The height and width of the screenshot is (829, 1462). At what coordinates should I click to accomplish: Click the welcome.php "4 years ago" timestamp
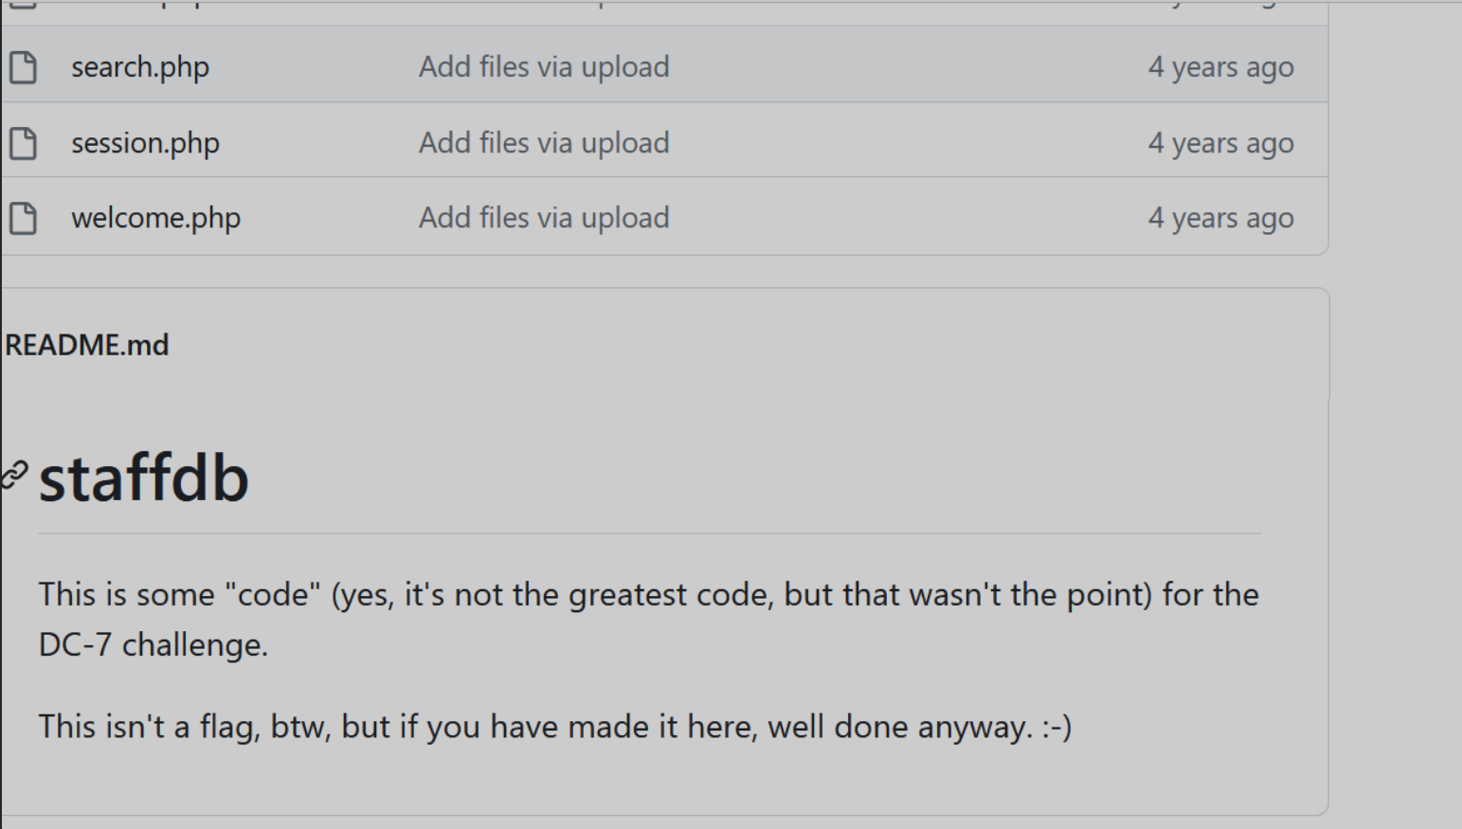(1220, 218)
